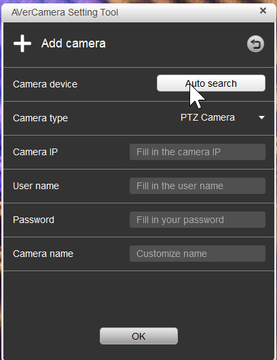Viewport: 277px width, 360px height.
Task: Focus the Password input field
Action: [x=198, y=220]
